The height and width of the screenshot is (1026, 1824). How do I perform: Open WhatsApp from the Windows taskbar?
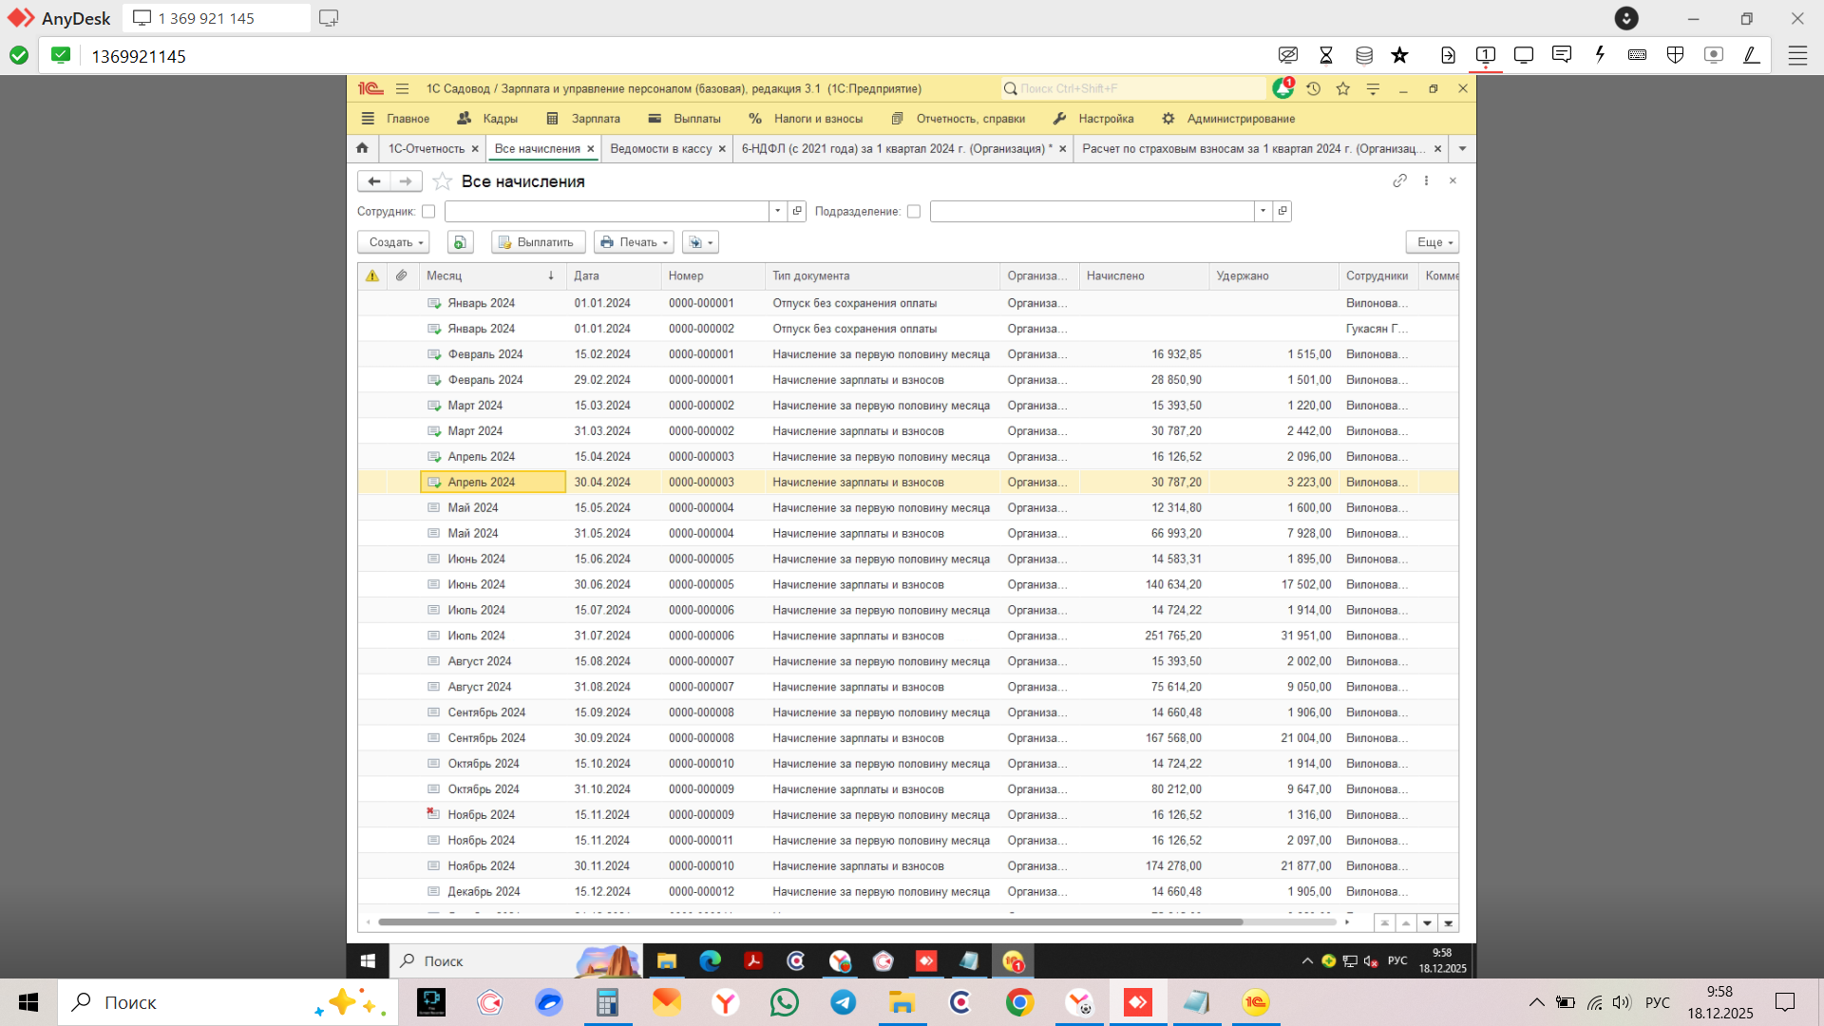[784, 1002]
